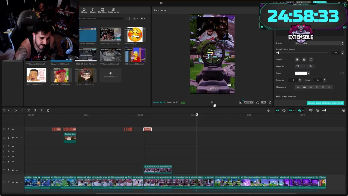Set text to title case Tt
Viewport: 348px width, 196px height.
tap(311, 66)
